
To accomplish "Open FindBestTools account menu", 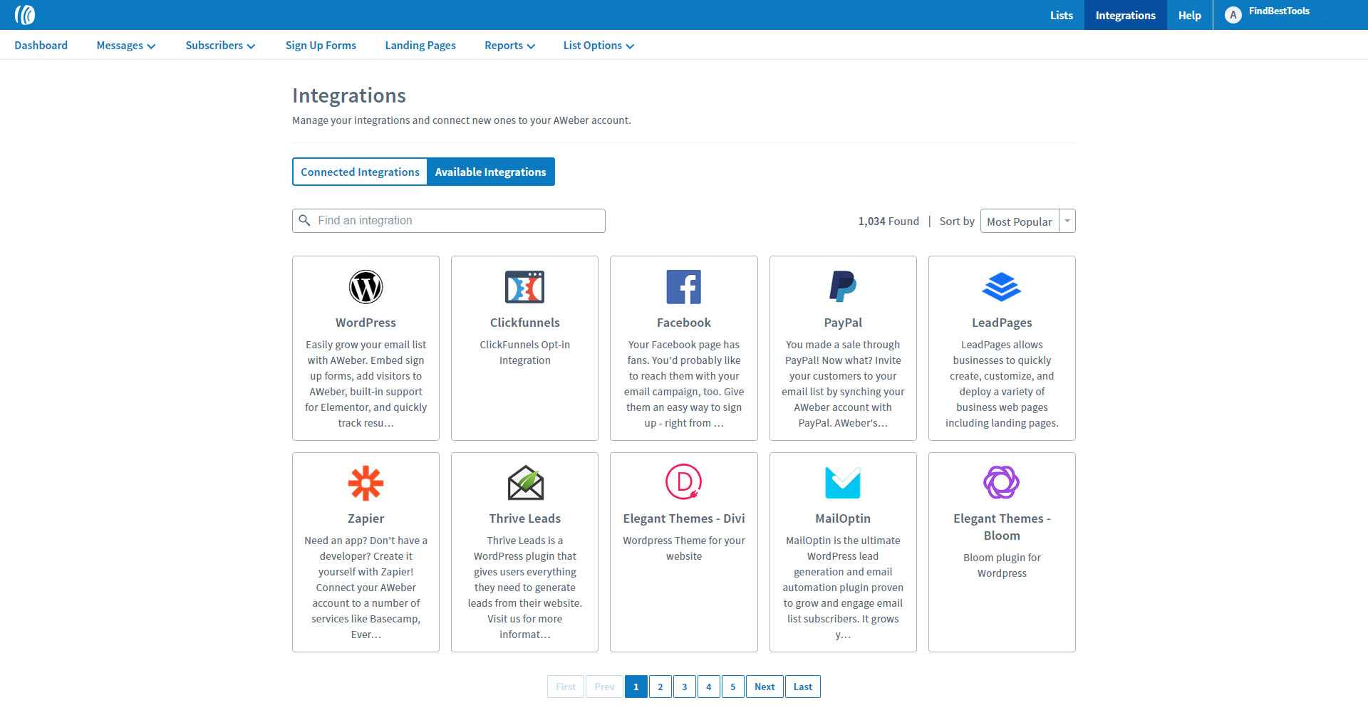I will coord(1279,11).
